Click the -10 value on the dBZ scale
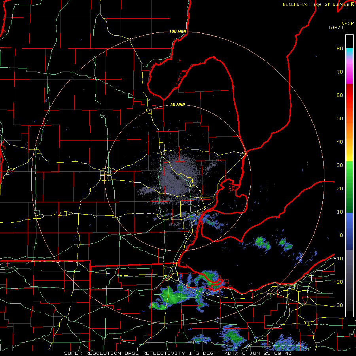This screenshot has width=356, height=356. (338, 259)
